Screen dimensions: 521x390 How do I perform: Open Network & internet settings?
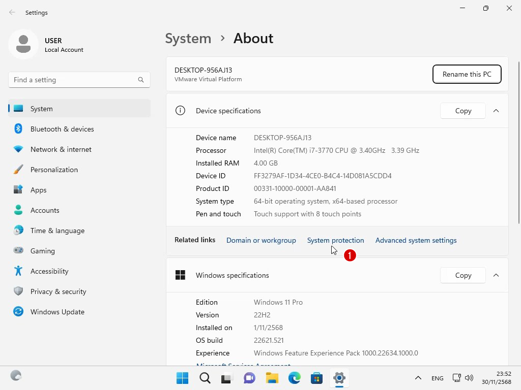(x=61, y=149)
